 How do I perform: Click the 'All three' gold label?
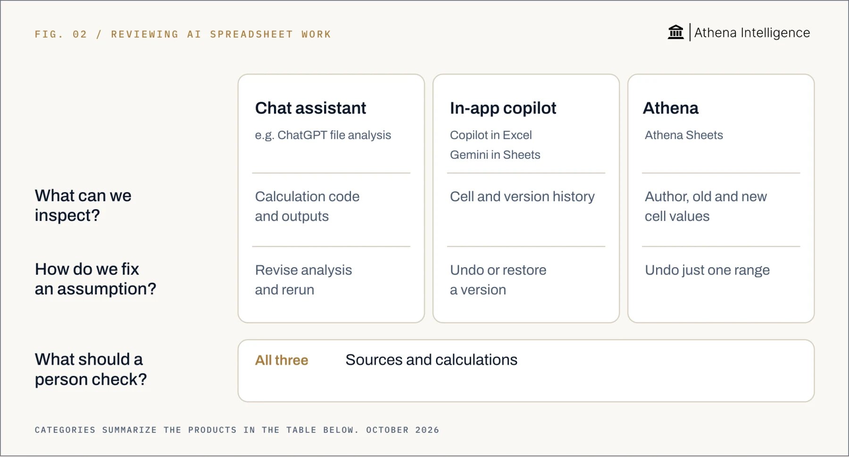point(282,360)
